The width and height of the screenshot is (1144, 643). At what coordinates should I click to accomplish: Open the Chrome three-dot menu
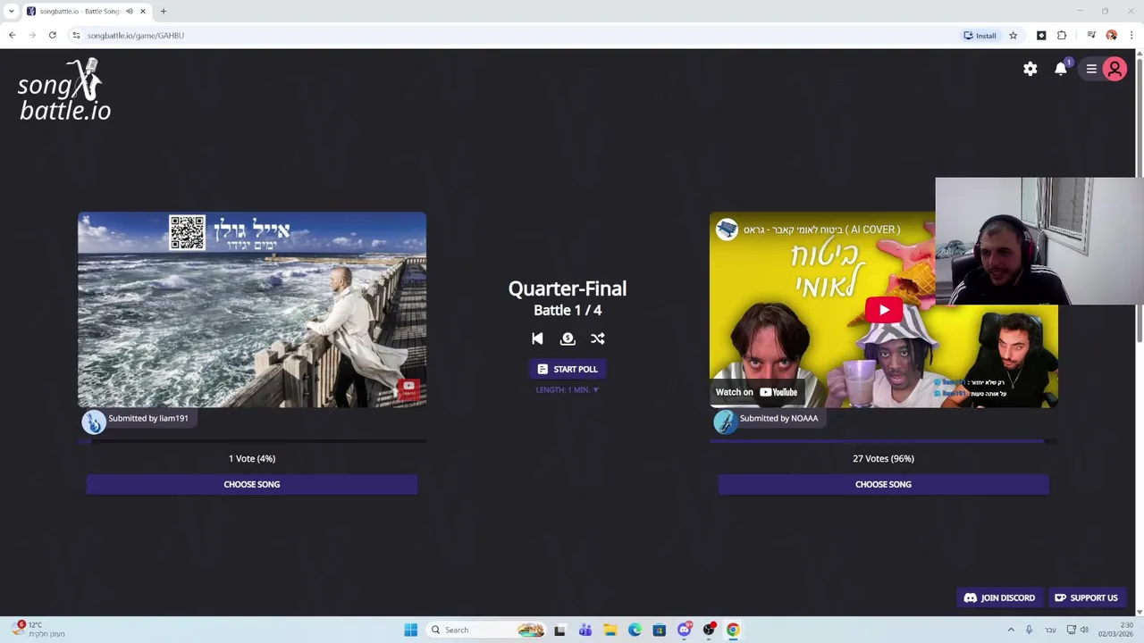[x=1131, y=36]
